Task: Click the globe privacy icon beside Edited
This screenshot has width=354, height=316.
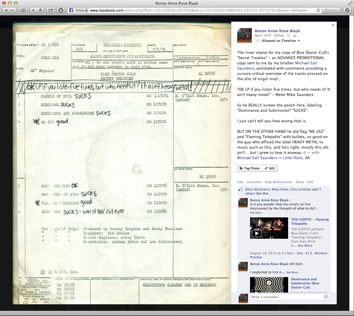Action: point(295,36)
